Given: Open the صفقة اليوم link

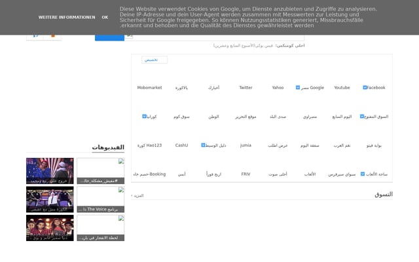Looking at the screenshot, I should pyautogui.click(x=310, y=145).
